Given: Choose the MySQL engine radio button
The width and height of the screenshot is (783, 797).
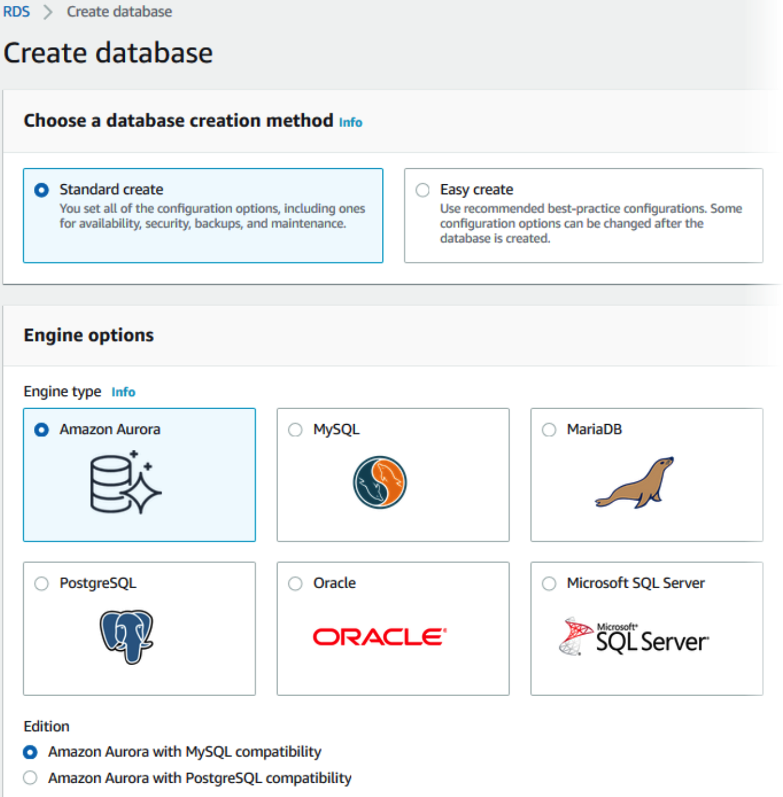Looking at the screenshot, I should pyautogui.click(x=295, y=430).
